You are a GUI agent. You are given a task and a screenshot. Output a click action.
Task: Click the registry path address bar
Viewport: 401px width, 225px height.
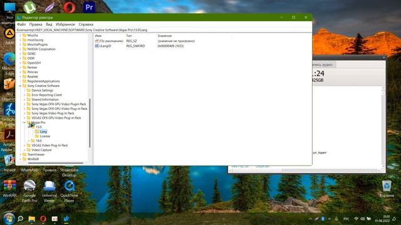coord(164,30)
